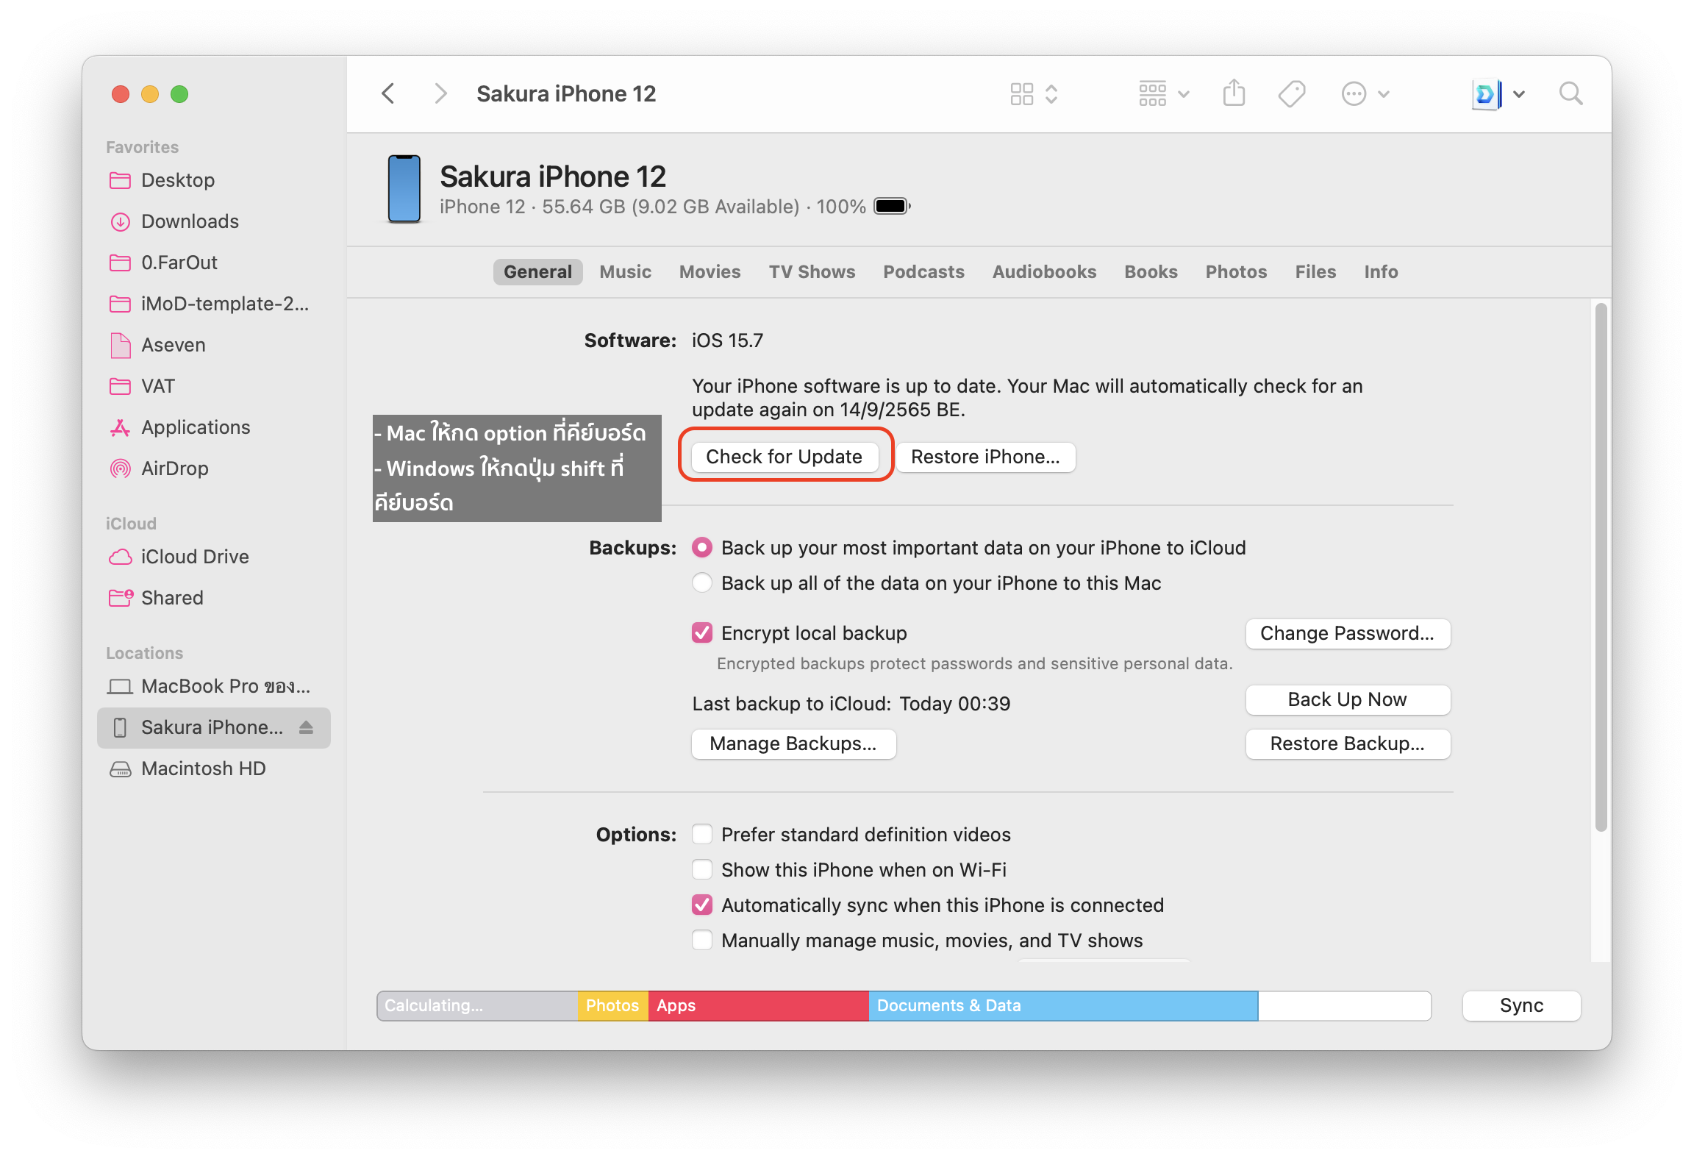This screenshot has width=1694, height=1159.
Task: Go back with the left chevron
Action: point(389,94)
